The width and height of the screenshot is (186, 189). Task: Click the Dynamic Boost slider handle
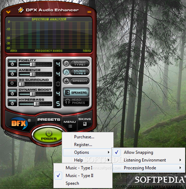[x=32, y=94]
